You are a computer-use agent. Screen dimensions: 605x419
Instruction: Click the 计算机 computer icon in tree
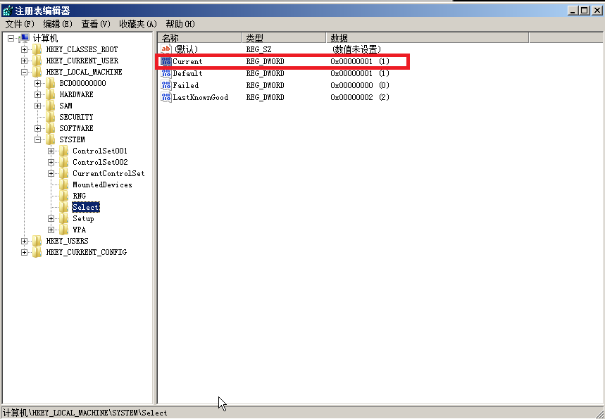24,38
